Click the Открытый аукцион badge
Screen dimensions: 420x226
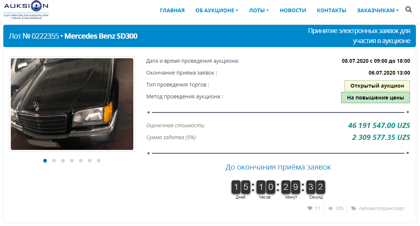point(377,86)
